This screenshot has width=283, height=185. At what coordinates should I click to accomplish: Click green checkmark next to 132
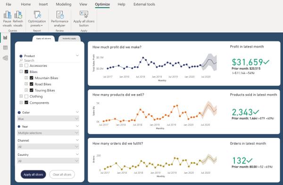click(249, 160)
